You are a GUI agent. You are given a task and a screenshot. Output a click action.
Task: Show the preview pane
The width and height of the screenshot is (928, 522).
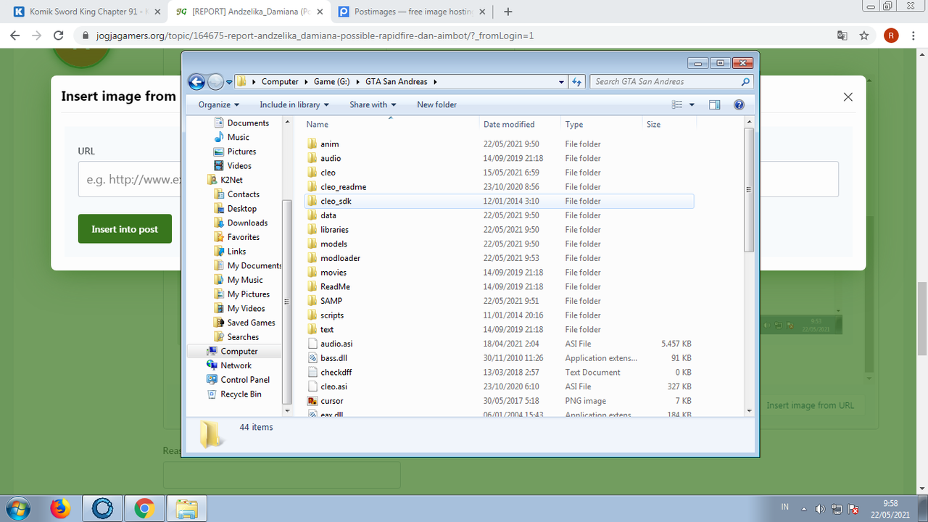(x=715, y=105)
